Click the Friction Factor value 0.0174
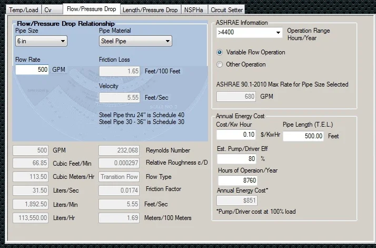The image size is (376, 248). pos(119,190)
